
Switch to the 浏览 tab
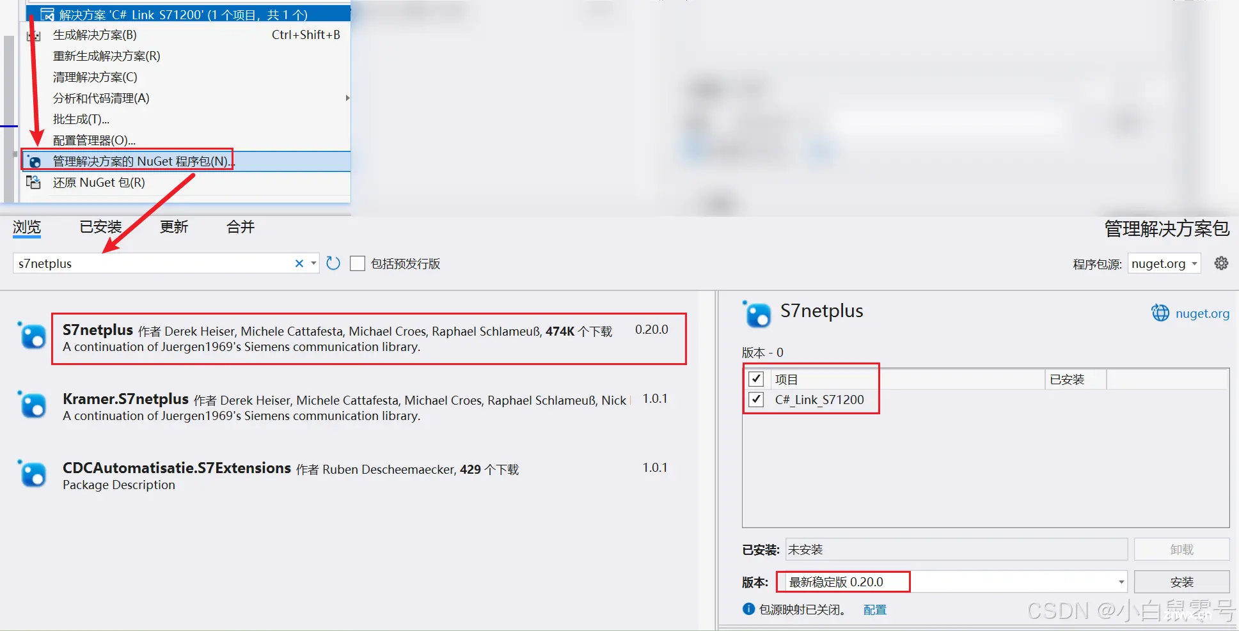click(27, 227)
